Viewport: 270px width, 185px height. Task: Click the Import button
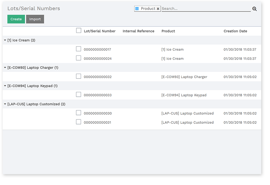(35, 19)
